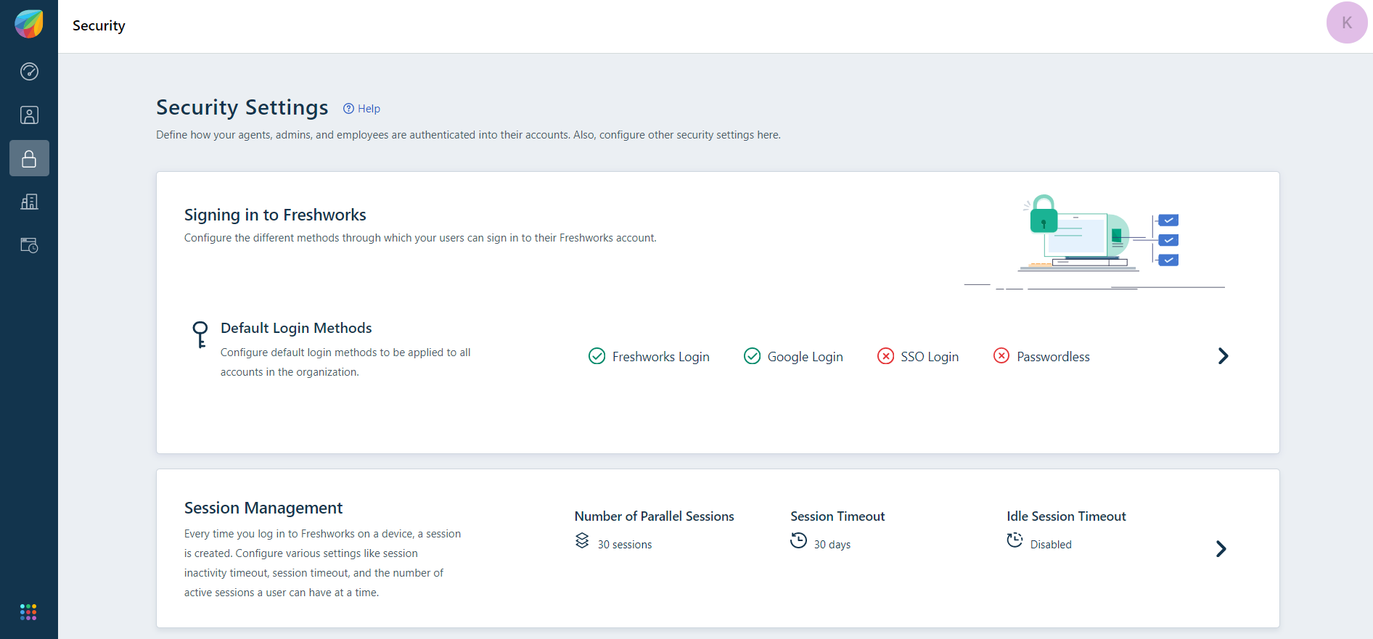Click the SSO Login disabled status icon
Screen dimensions: 1373x639
point(885,356)
